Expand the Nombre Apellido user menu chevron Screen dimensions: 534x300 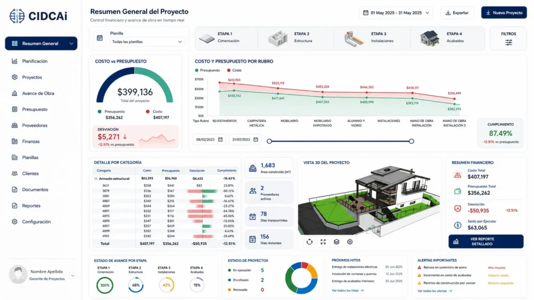click(72, 276)
